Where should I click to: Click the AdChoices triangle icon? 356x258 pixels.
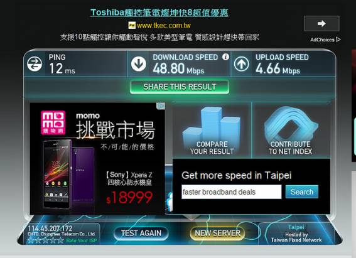pos(338,40)
